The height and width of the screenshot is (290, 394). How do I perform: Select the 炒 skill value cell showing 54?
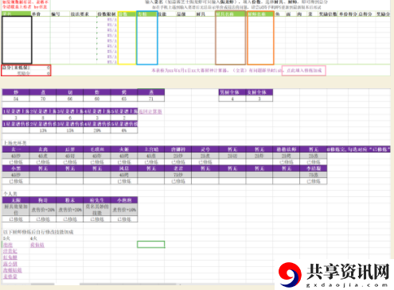[16, 99]
